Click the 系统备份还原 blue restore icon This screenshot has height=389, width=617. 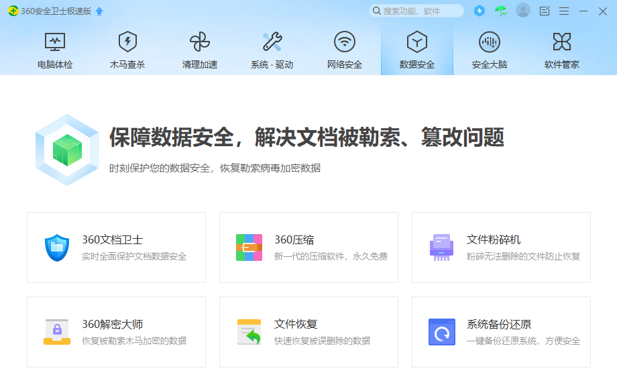442,332
